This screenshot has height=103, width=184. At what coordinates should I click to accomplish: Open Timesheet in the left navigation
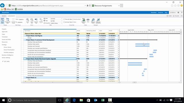pos(5,37)
